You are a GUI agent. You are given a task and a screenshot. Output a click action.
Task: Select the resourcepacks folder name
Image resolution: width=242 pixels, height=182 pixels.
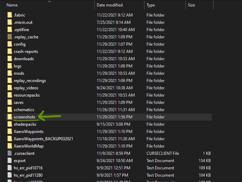coord(27,95)
